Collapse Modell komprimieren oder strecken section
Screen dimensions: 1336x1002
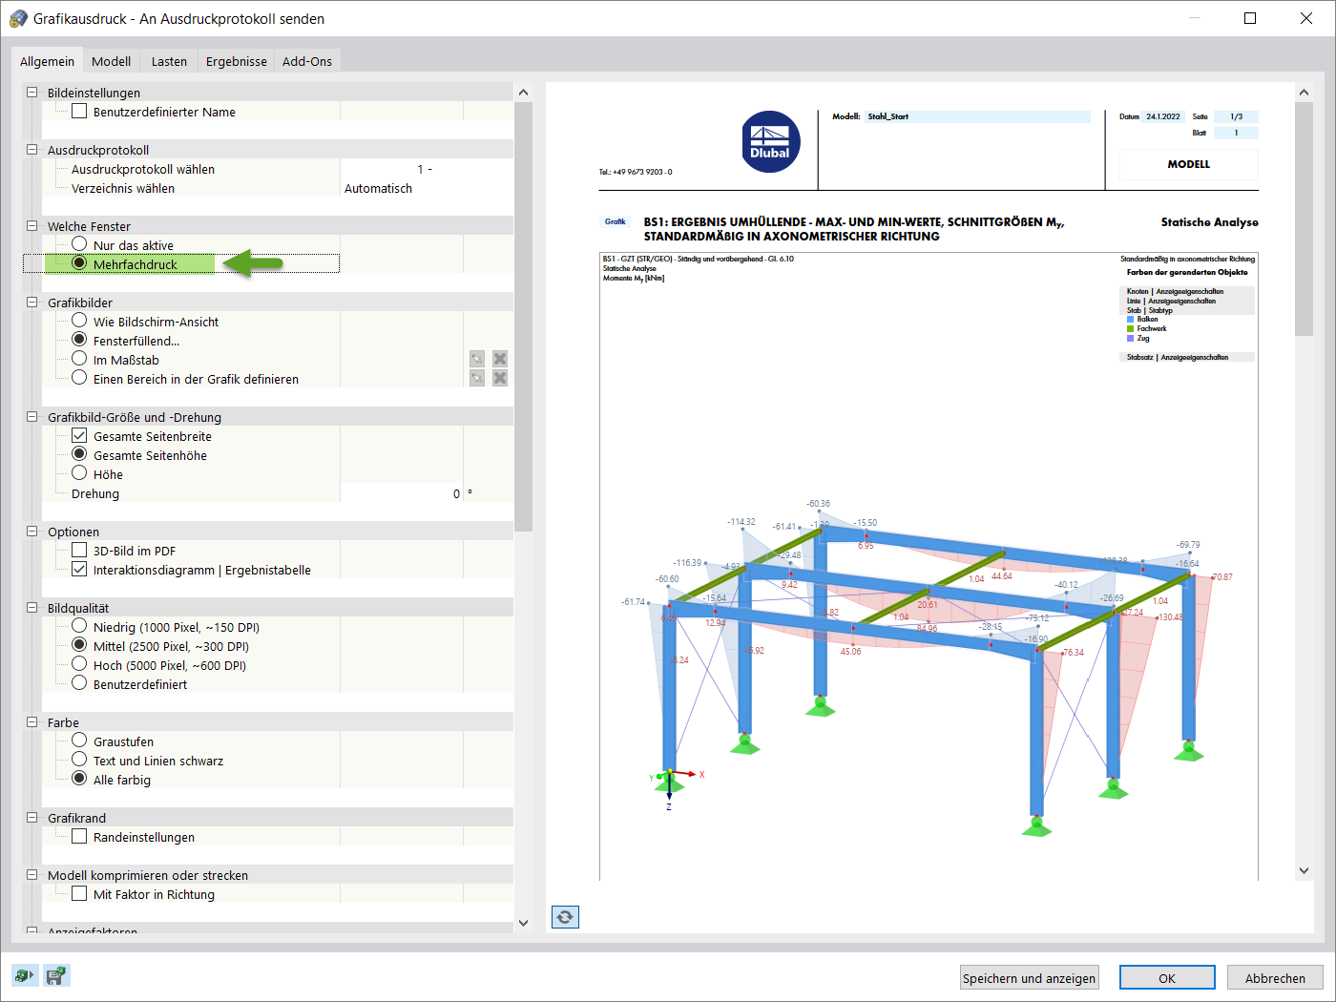[31, 875]
